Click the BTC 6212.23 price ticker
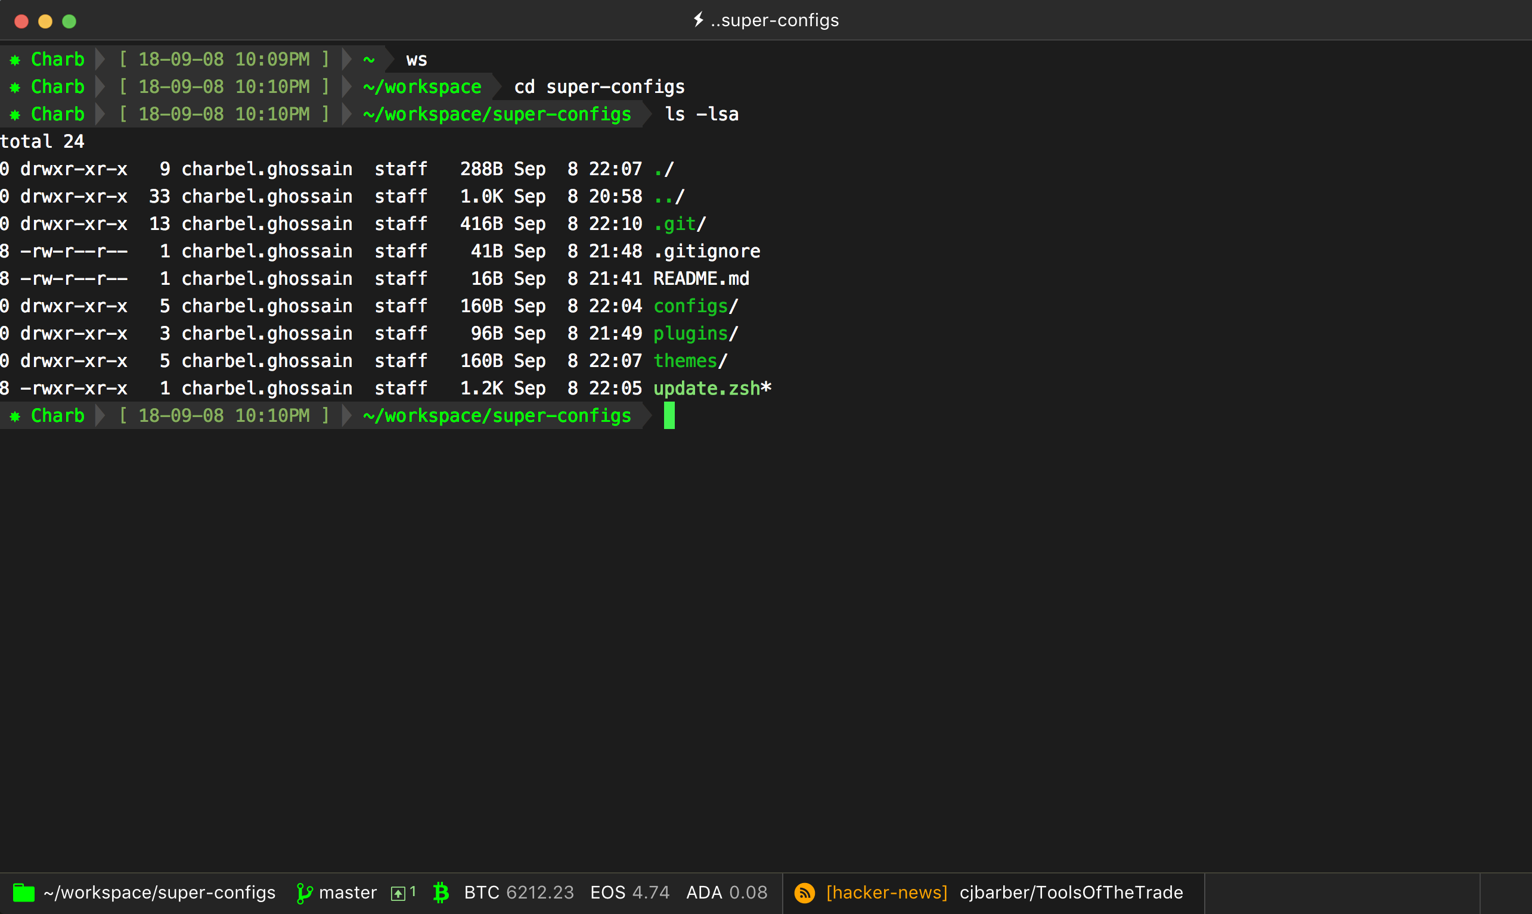The height and width of the screenshot is (914, 1532). pyautogui.click(x=519, y=893)
